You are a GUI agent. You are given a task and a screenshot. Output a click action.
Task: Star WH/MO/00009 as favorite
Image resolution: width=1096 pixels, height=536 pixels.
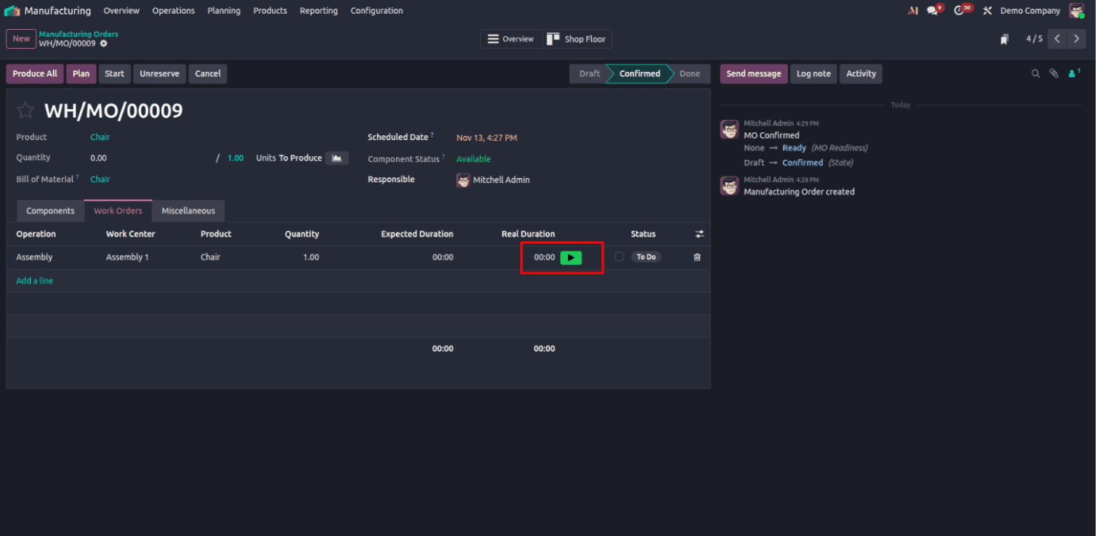(25, 110)
